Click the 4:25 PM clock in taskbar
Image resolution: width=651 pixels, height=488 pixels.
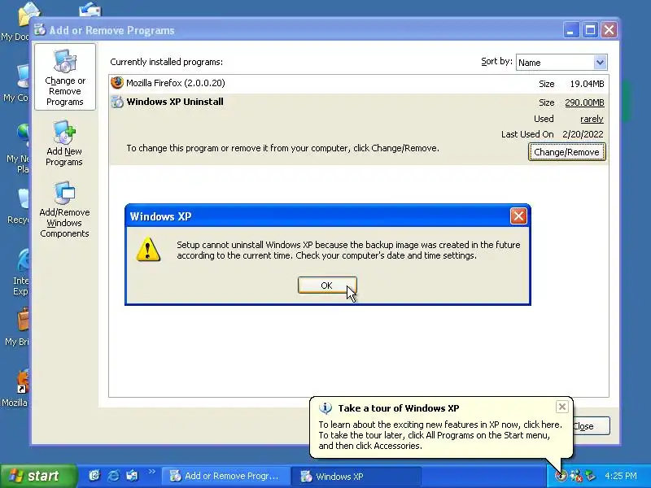(621, 476)
